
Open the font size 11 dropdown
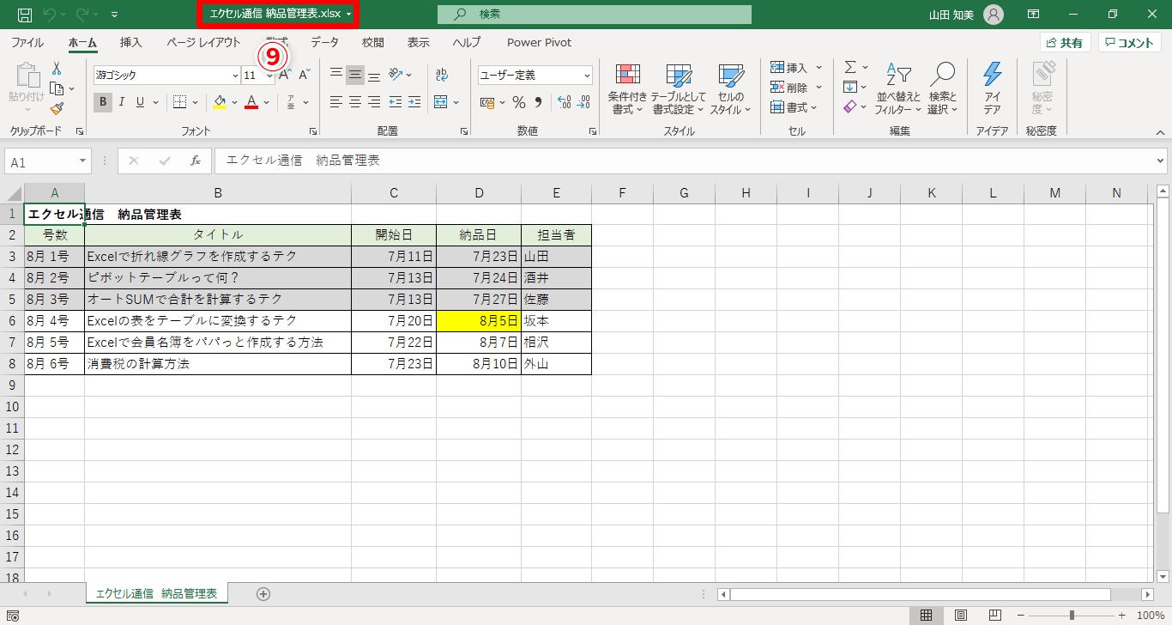(269, 76)
